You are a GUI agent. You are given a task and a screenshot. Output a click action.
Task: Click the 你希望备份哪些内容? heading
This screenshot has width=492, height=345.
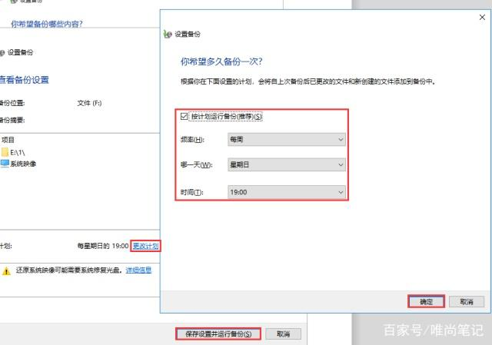click(46, 24)
